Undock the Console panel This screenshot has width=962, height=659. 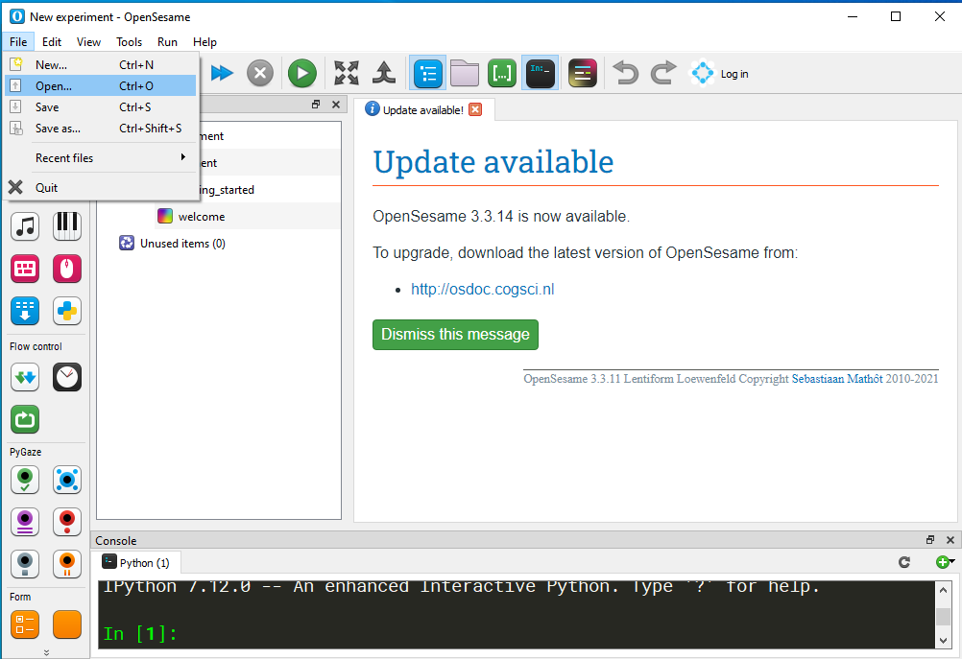click(930, 540)
